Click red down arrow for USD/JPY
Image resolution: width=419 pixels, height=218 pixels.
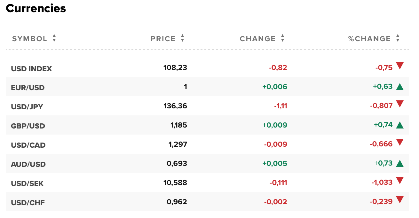coord(400,104)
